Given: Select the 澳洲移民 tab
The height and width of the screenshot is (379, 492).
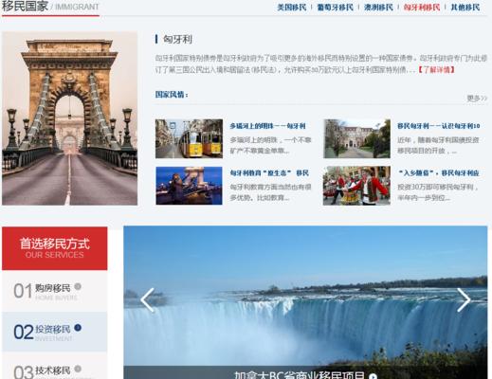Looking at the screenshot, I should (x=378, y=7).
